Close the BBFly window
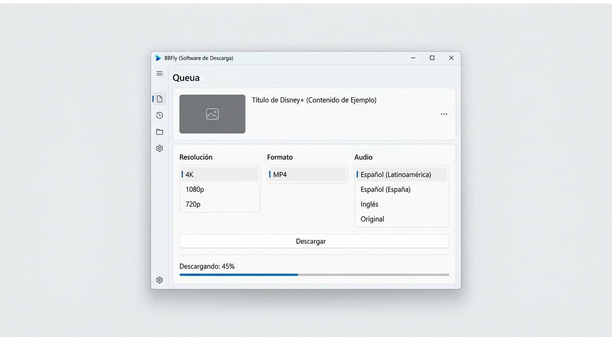The image size is (612, 341). point(451,58)
